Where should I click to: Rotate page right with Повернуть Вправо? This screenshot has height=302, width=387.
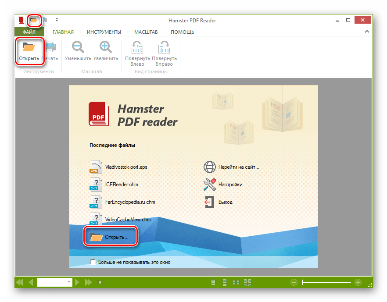pos(165,47)
